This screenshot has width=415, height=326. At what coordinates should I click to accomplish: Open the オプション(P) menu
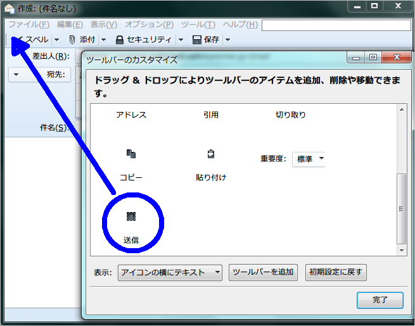(149, 25)
